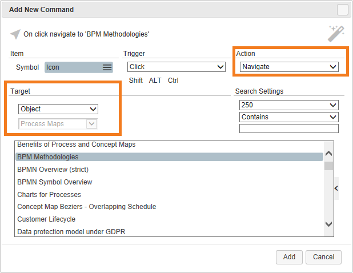The height and width of the screenshot is (273, 353).
Task: Toggle the Ctrl modifier key
Action: pos(173,81)
